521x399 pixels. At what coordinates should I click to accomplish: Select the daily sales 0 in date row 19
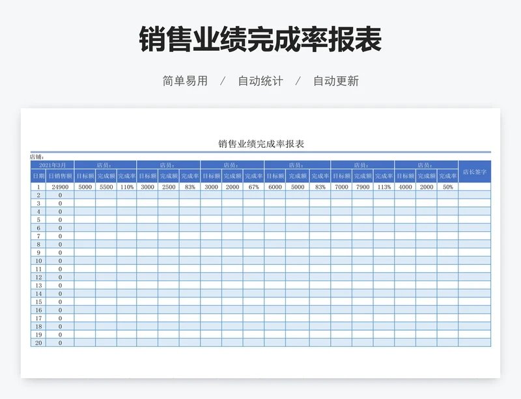tap(60, 335)
